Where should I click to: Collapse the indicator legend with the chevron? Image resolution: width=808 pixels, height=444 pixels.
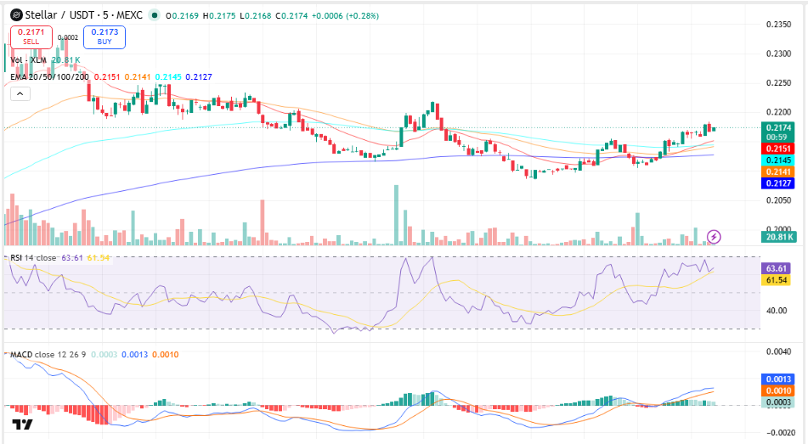click(20, 93)
